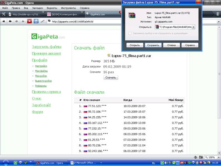
Task: Open Вывести рубли link
Action: tap(44, 81)
